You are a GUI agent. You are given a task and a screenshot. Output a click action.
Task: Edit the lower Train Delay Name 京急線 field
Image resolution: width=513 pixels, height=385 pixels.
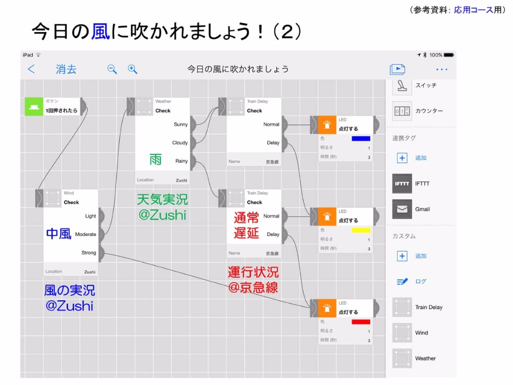pyautogui.click(x=254, y=253)
